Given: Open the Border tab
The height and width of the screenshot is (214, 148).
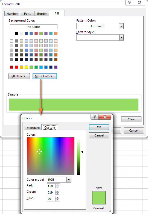Looking at the screenshot, I should click(42, 14).
